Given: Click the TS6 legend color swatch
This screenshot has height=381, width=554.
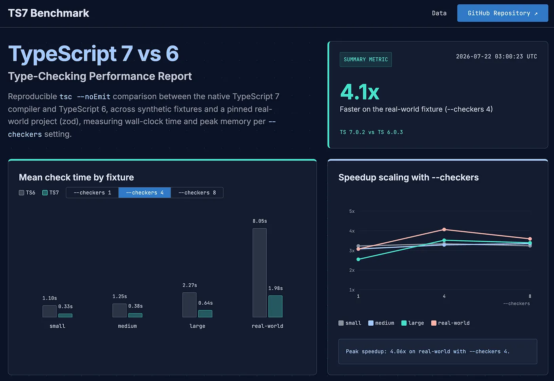Looking at the screenshot, I should pos(22,193).
